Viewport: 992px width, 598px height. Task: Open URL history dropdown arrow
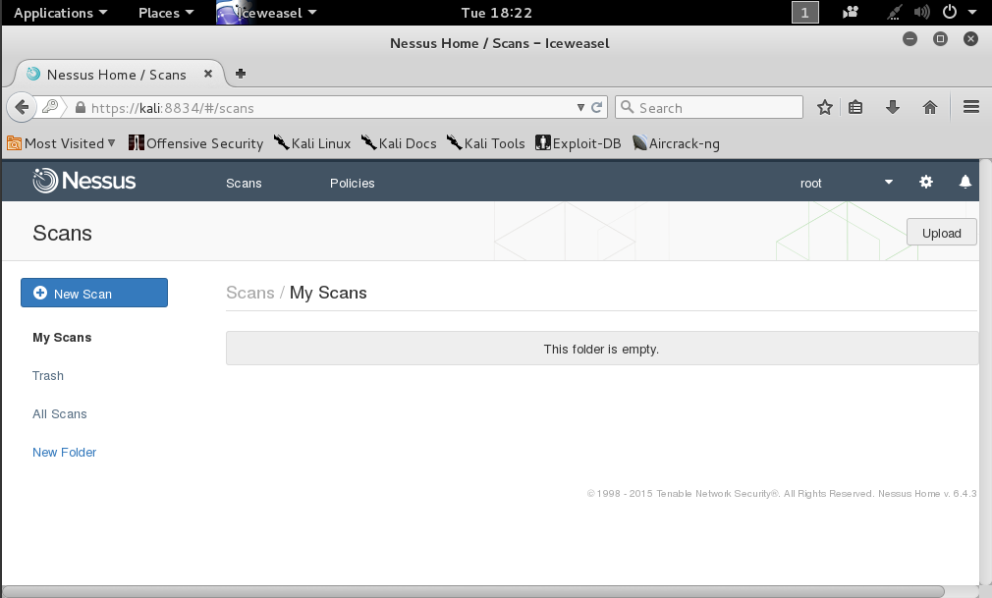point(580,108)
